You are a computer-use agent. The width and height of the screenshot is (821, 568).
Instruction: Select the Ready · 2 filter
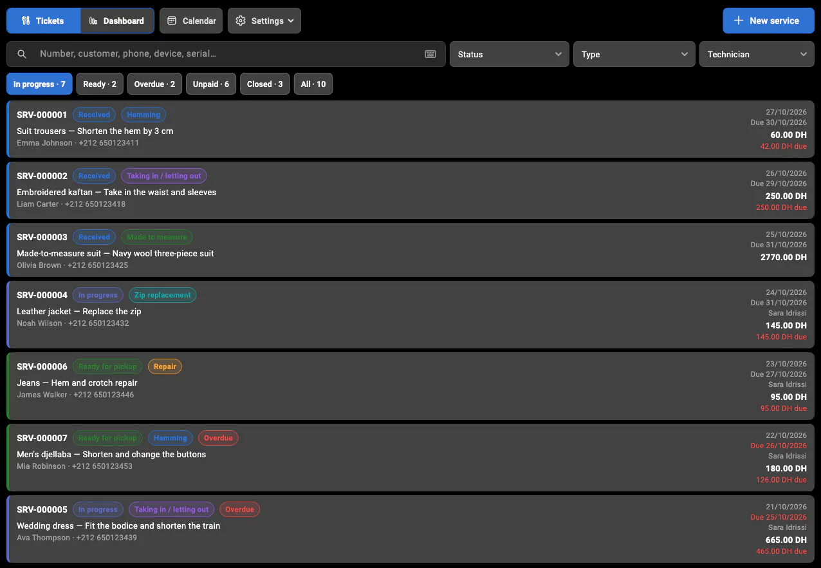pos(100,84)
